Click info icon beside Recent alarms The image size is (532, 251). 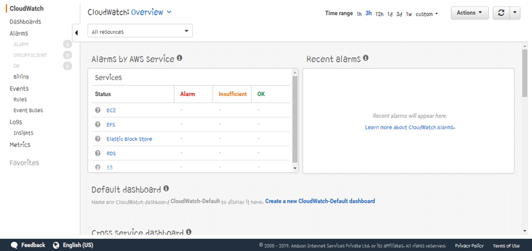click(x=365, y=58)
